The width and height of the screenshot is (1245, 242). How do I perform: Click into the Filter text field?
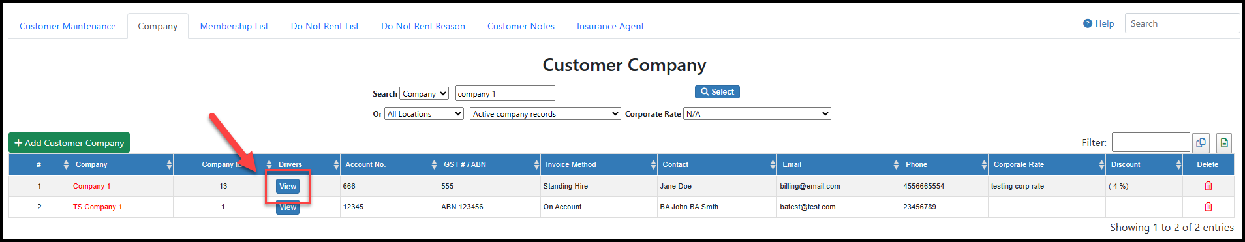pyautogui.click(x=1150, y=142)
